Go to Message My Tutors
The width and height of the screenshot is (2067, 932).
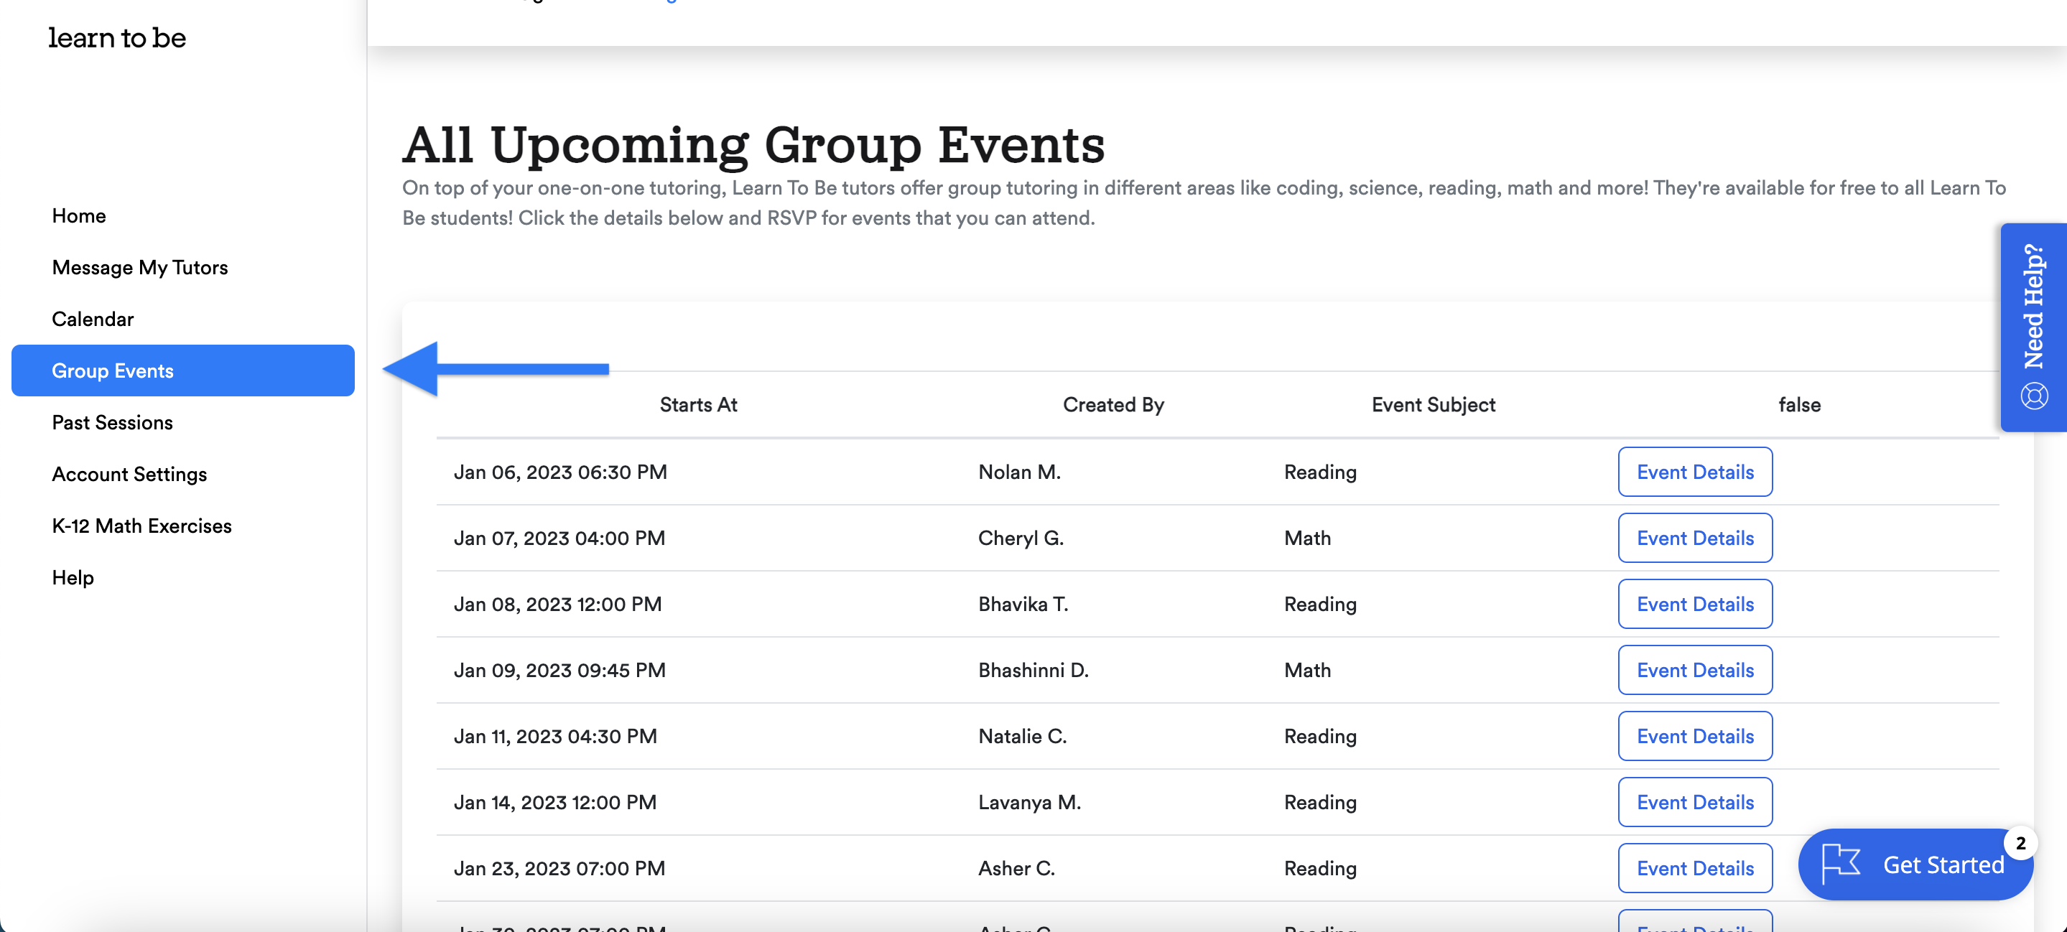click(139, 267)
